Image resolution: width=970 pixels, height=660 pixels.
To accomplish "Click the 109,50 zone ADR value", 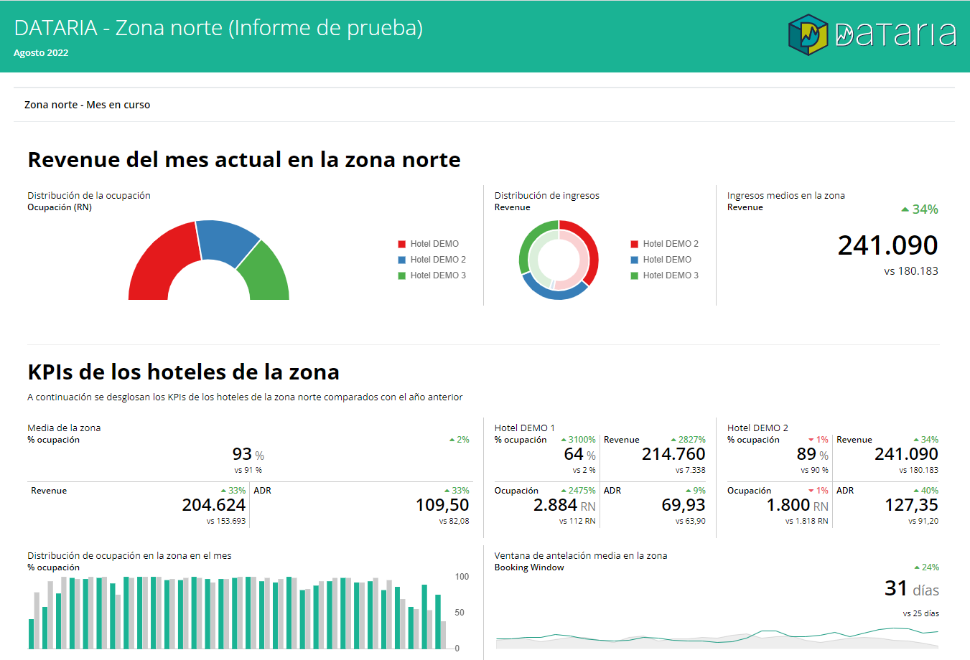I will click(x=442, y=505).
